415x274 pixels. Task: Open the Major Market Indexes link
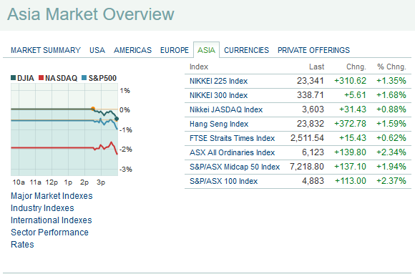pyautogui.click(x=52, y=196)
